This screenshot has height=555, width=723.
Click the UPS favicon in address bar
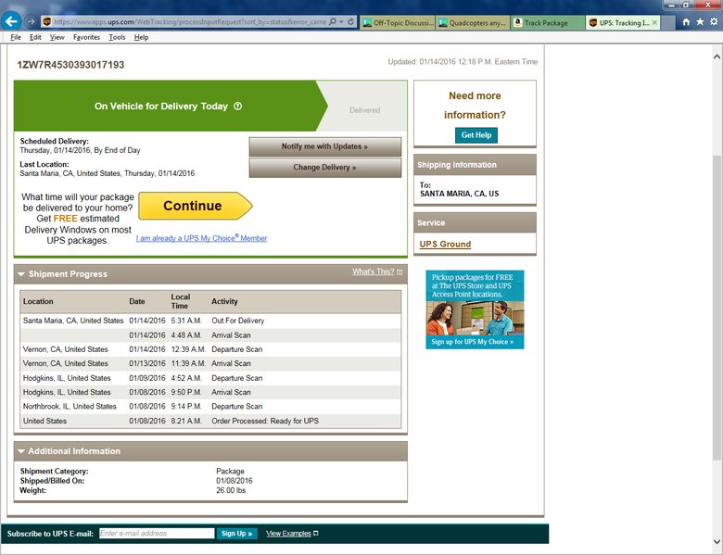pyautogui.click(x=46, y=21)
